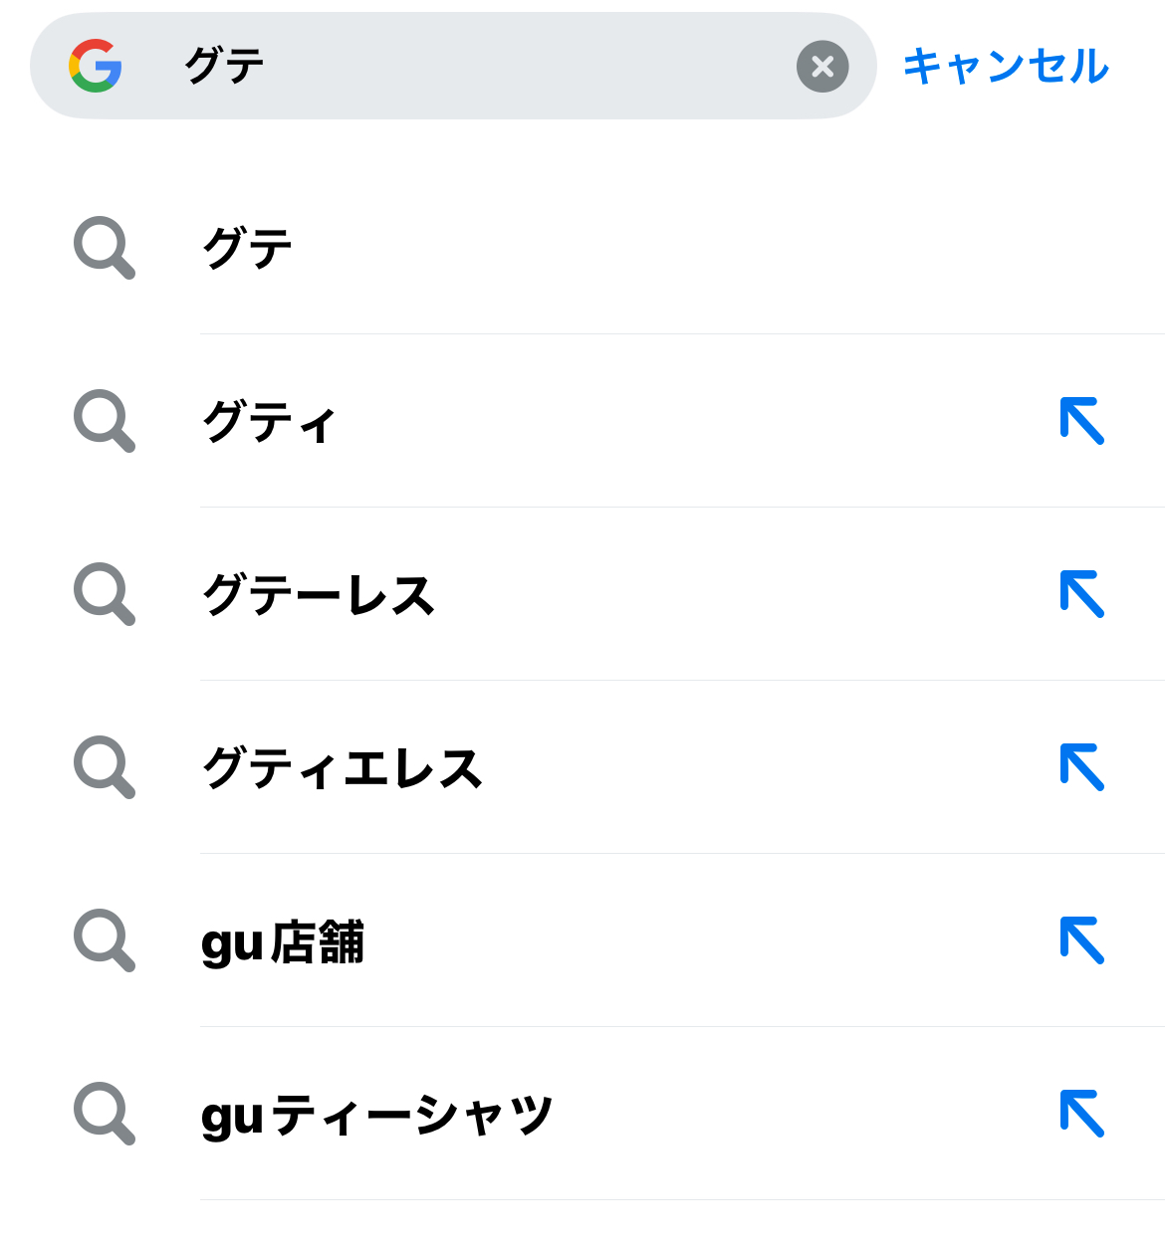Tap the magnifier icon beside グテ

104,248
